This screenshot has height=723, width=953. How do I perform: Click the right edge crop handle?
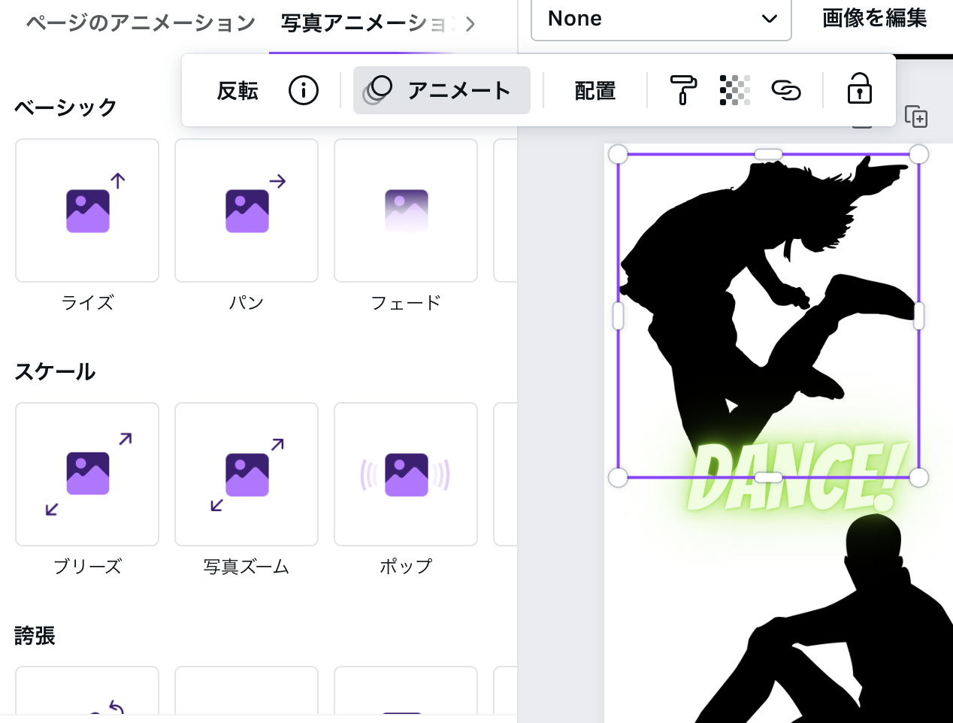[918, 316]
